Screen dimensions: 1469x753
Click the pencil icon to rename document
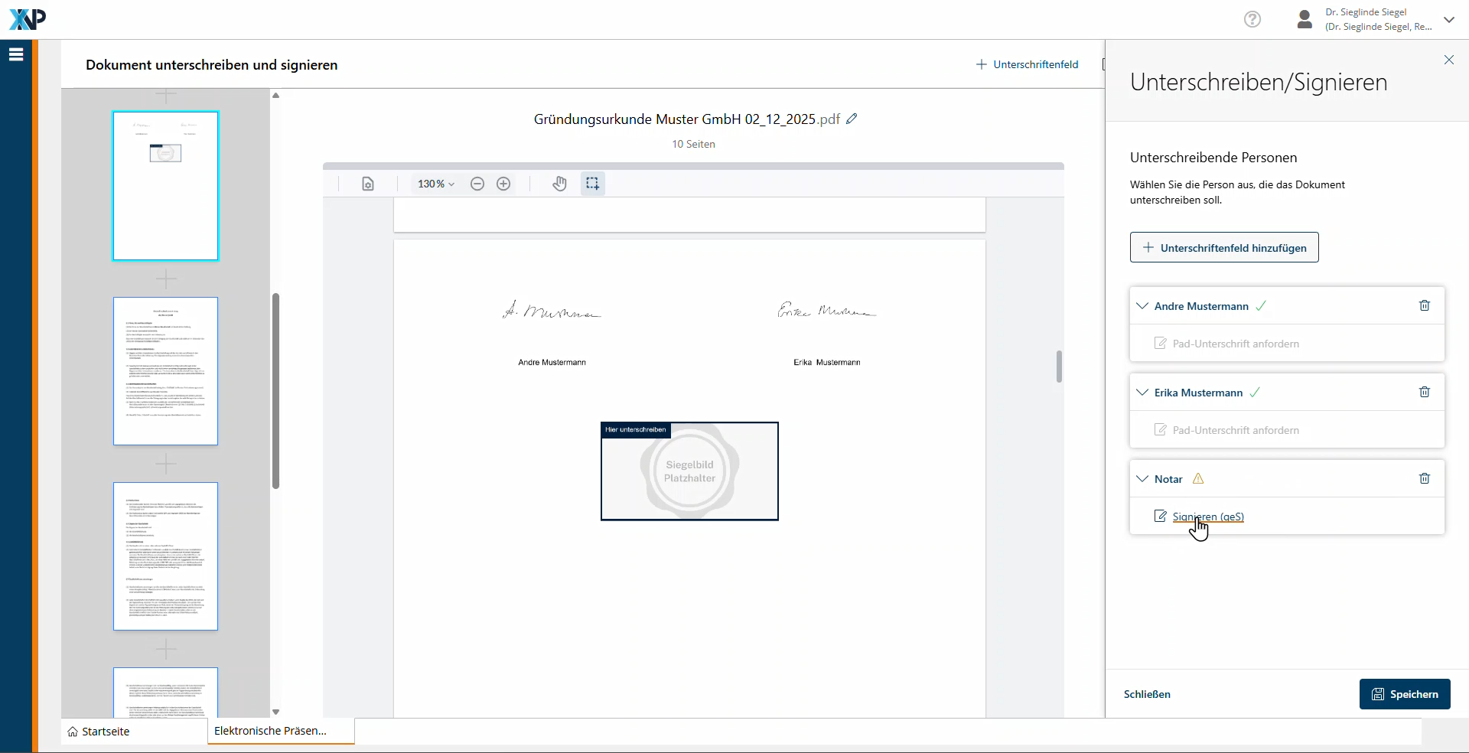click(x=852, y=119)
